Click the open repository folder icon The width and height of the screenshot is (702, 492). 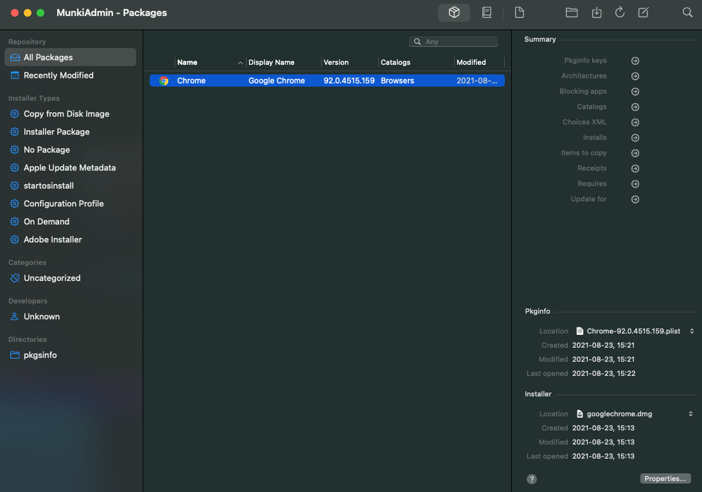tap(572, 13)
